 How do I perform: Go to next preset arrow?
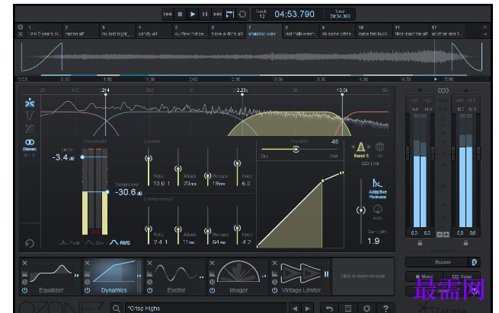point(308,308)
